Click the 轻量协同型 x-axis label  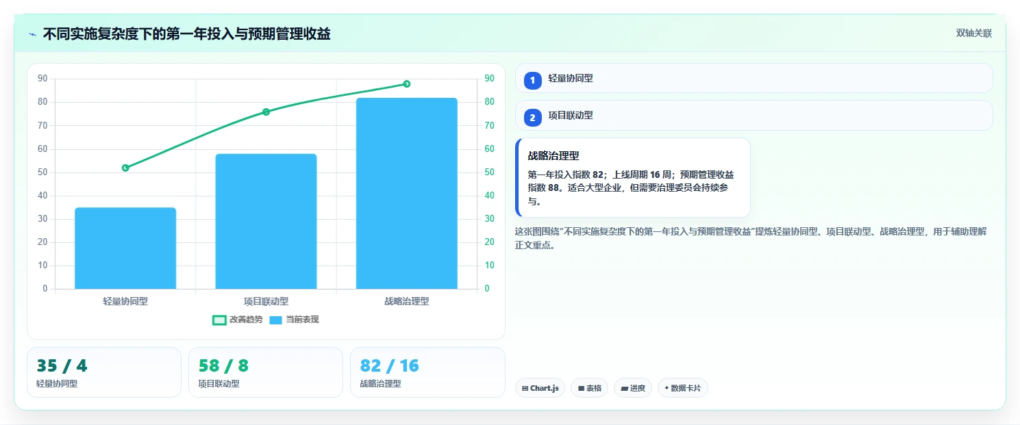125,301
